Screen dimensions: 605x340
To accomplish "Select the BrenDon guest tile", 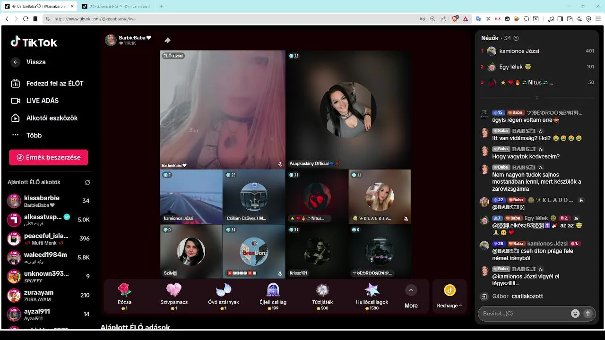I will 254,251.
